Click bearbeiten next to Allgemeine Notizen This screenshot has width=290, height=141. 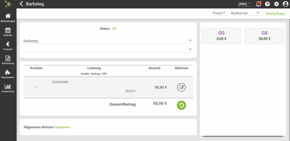tap(62, 127)
